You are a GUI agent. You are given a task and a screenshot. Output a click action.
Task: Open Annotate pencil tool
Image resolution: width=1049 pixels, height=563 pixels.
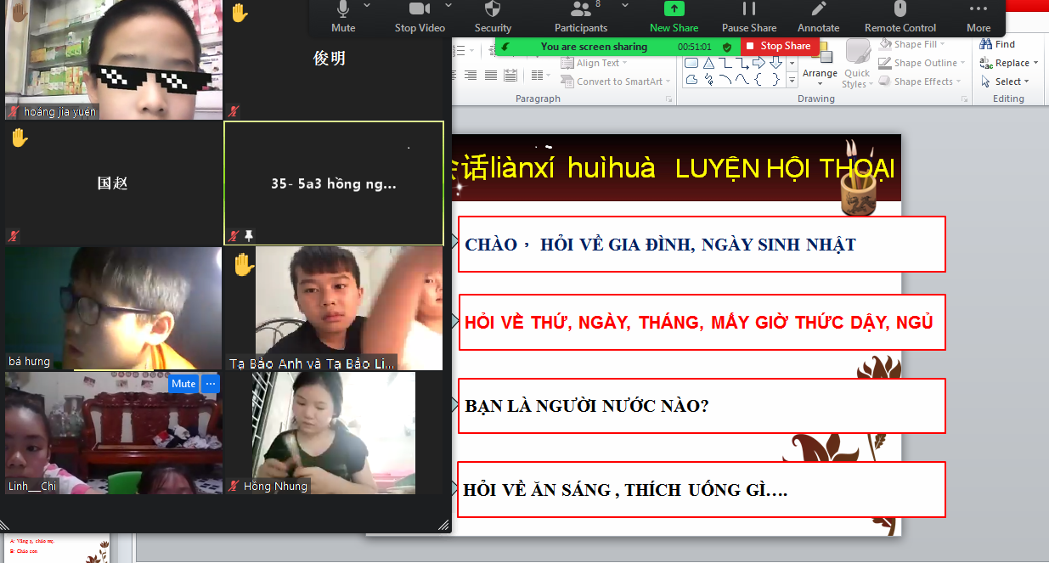819,16
